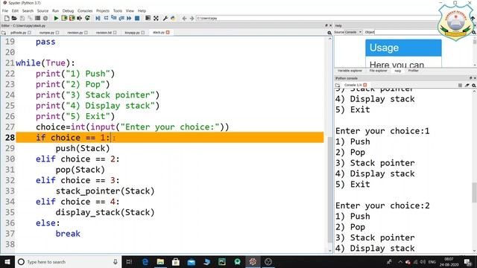
Task: Open a file with folder icon
Action: coord(14,18)
